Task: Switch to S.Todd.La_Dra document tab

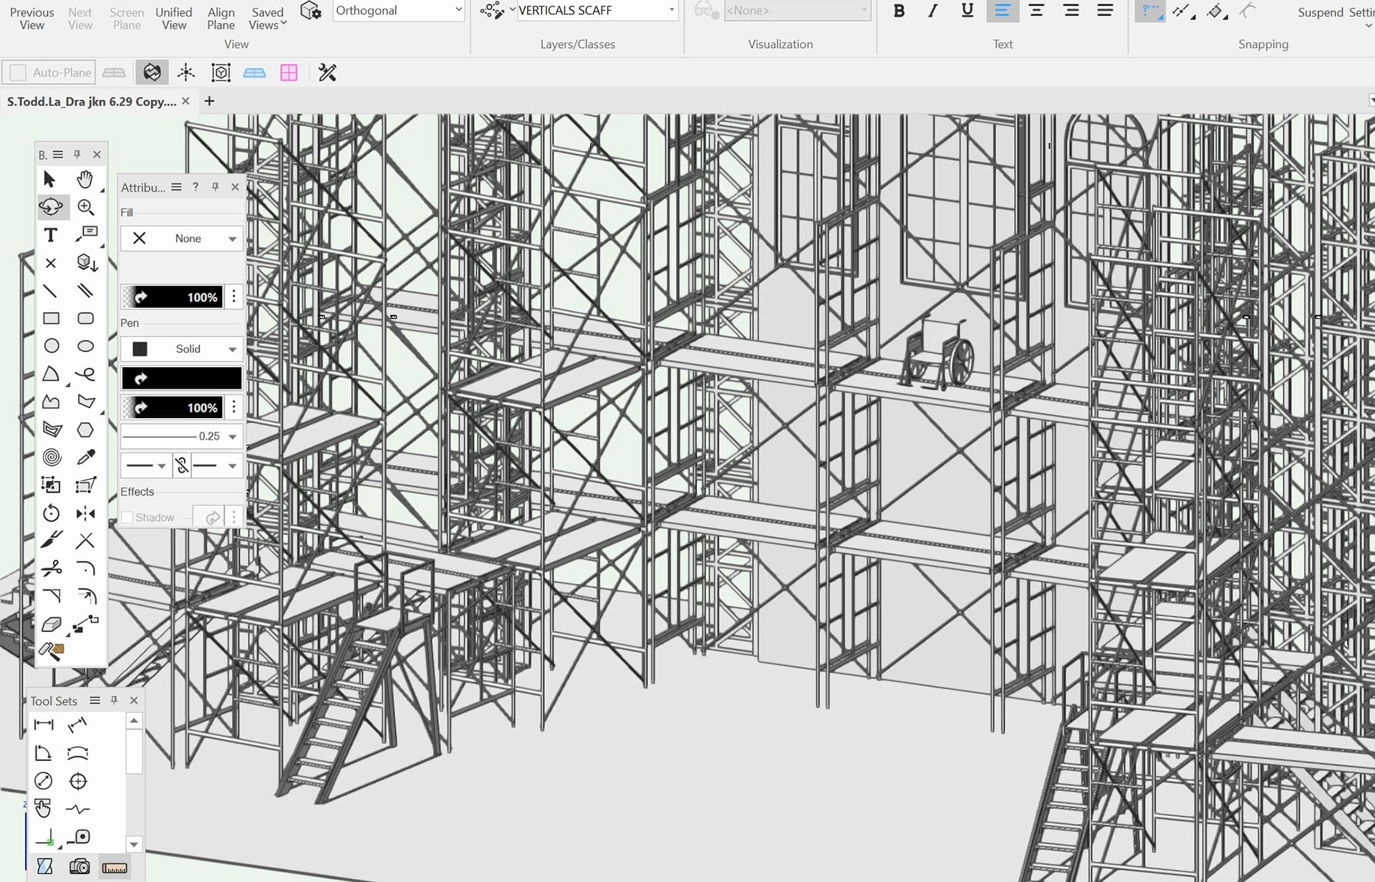Action: [x=91, y=102]
